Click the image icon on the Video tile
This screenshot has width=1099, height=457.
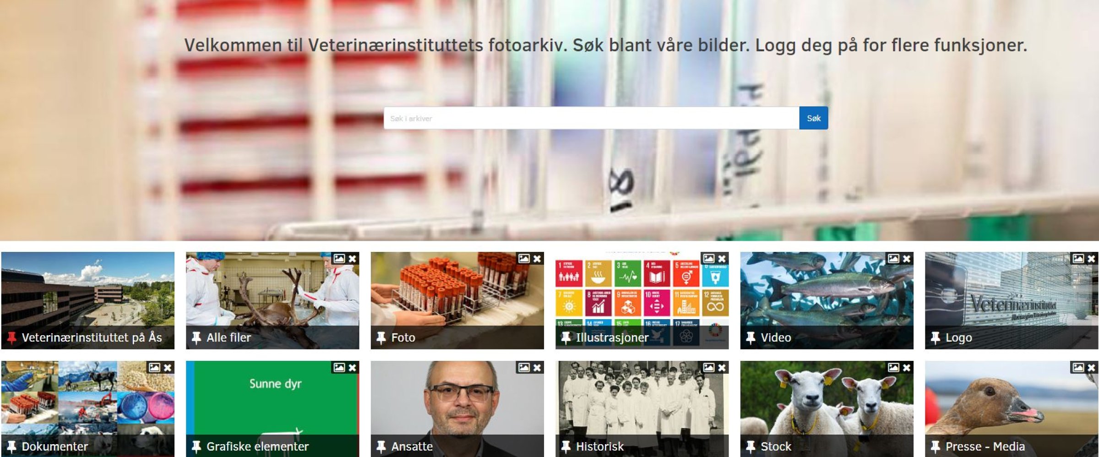893,259
